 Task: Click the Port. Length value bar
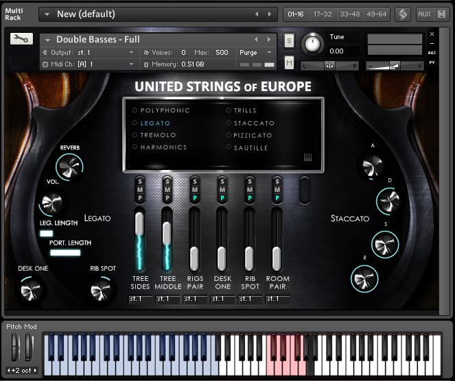pyautogui.click(x=65, y=253)
